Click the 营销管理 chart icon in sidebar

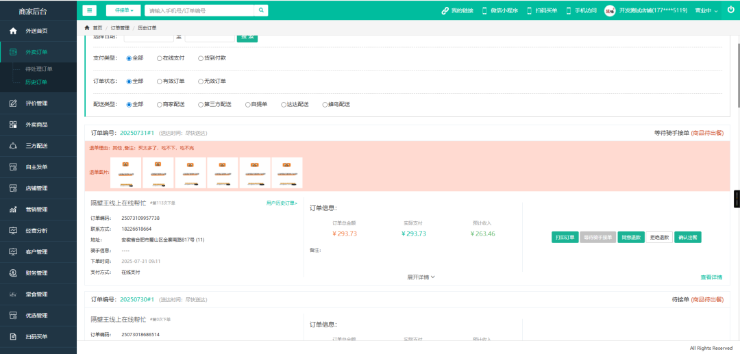[x=13, y=210]
